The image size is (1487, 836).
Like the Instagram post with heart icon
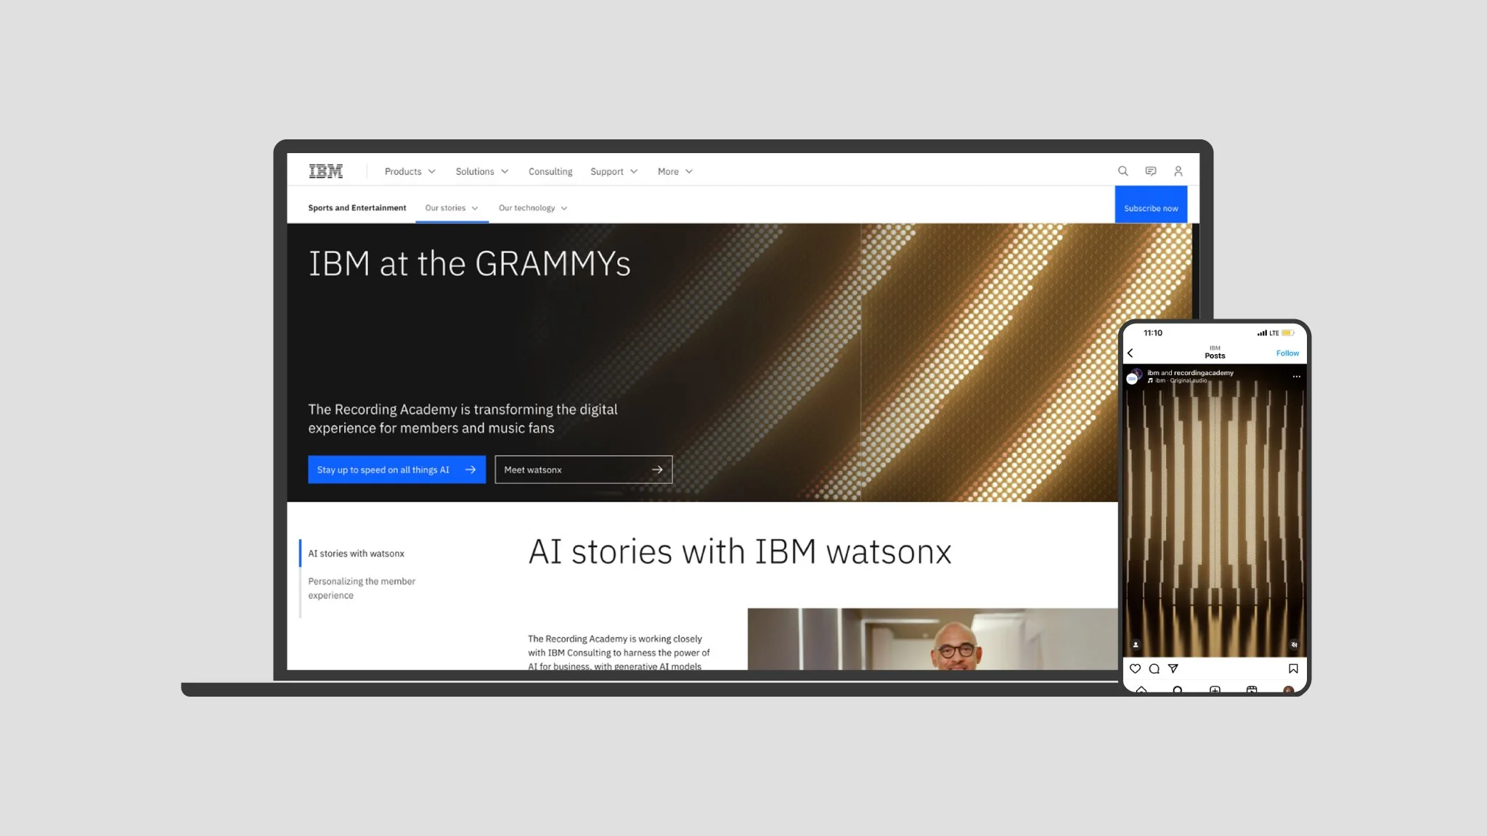click(x=1135, y=668)
